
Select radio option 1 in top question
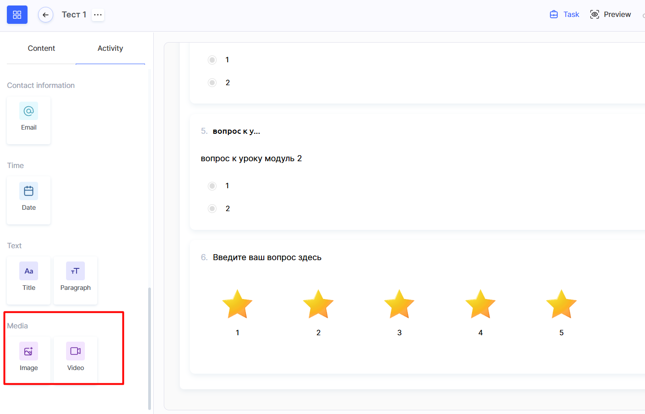point(212,60)
